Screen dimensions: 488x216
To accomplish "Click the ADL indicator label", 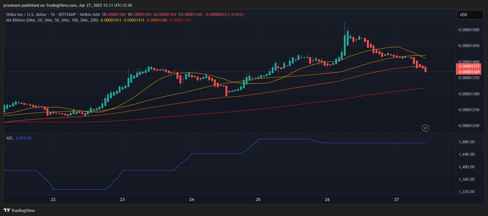I will (10, 138).
